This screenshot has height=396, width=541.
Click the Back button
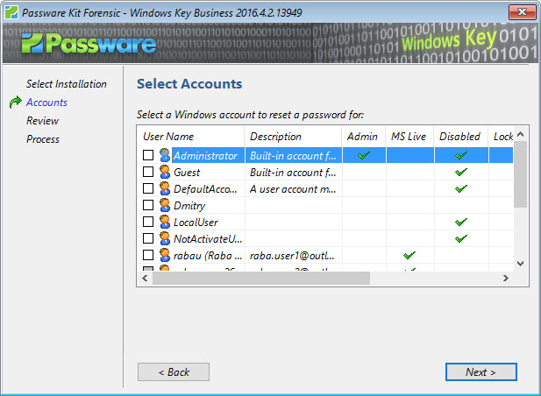174,371
